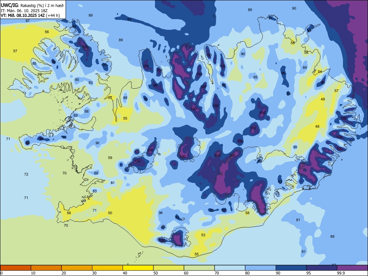Image resolution: width=368 pixels, height=276 pixels.
Task: Click the legend tick label '50'
Action: click(x=155, y=273)
